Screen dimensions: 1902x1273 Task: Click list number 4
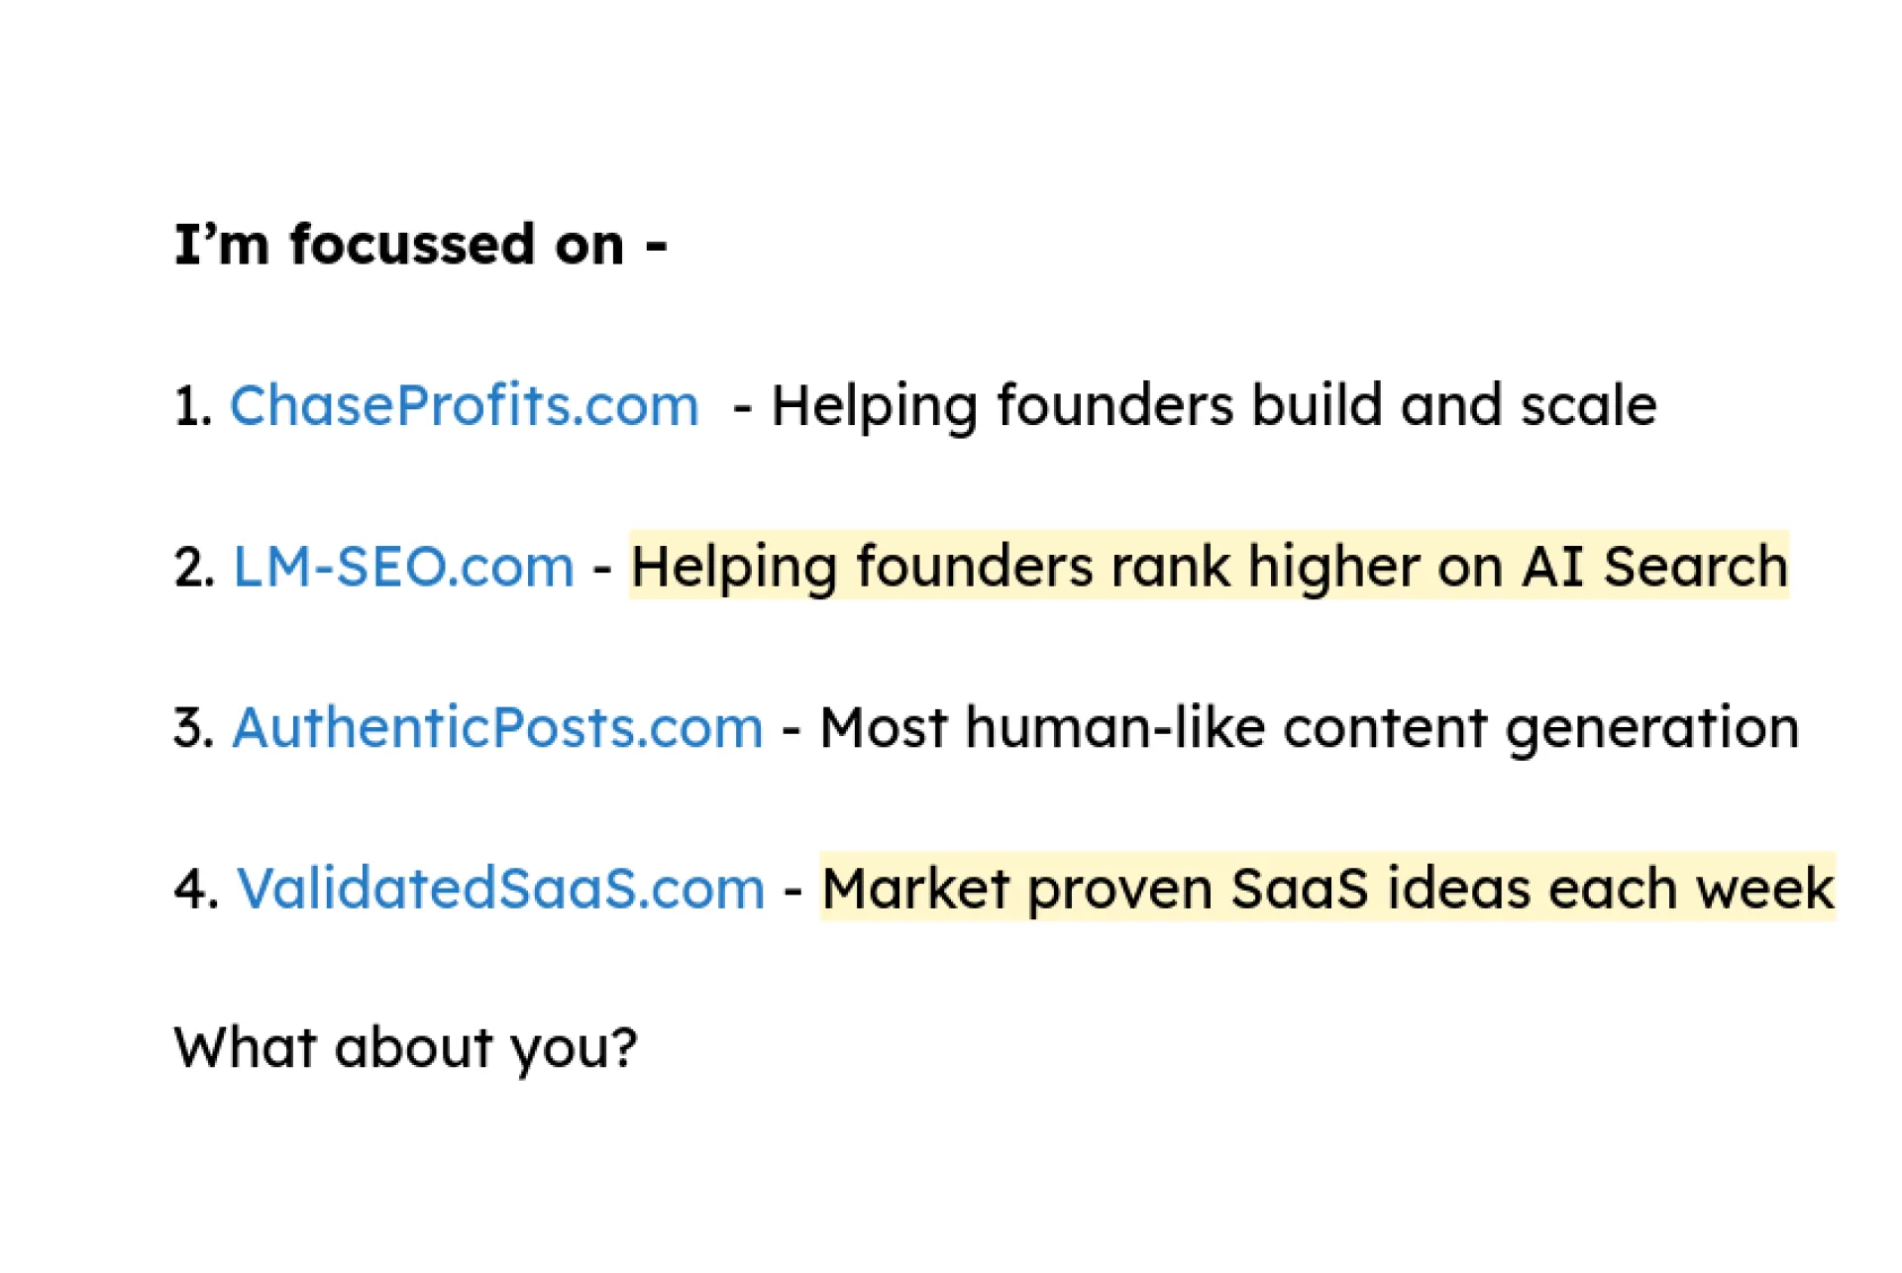[x=195, y=890]
